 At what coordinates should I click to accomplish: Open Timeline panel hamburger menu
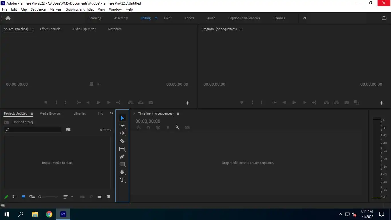(178, 114)
